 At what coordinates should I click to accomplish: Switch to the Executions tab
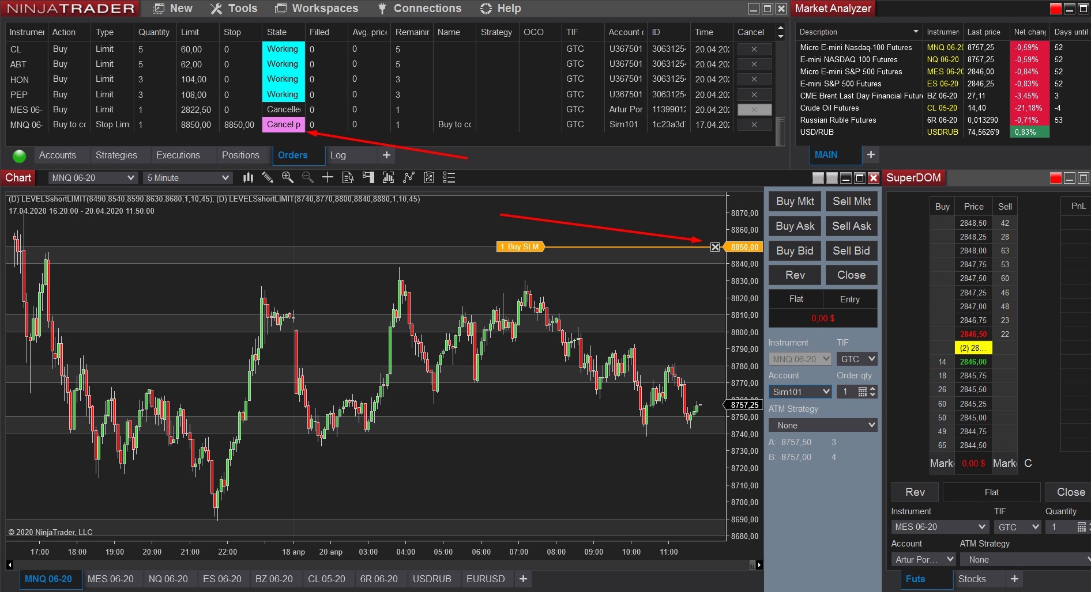tap(178, 155)
